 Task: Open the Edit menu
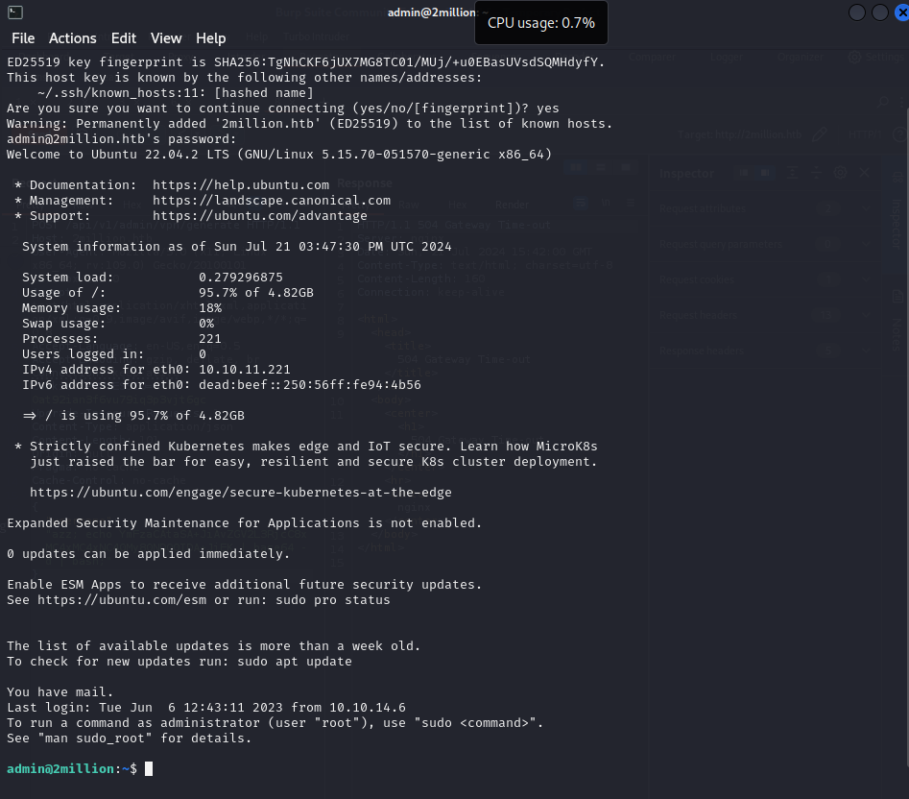(x=124, y=38)
